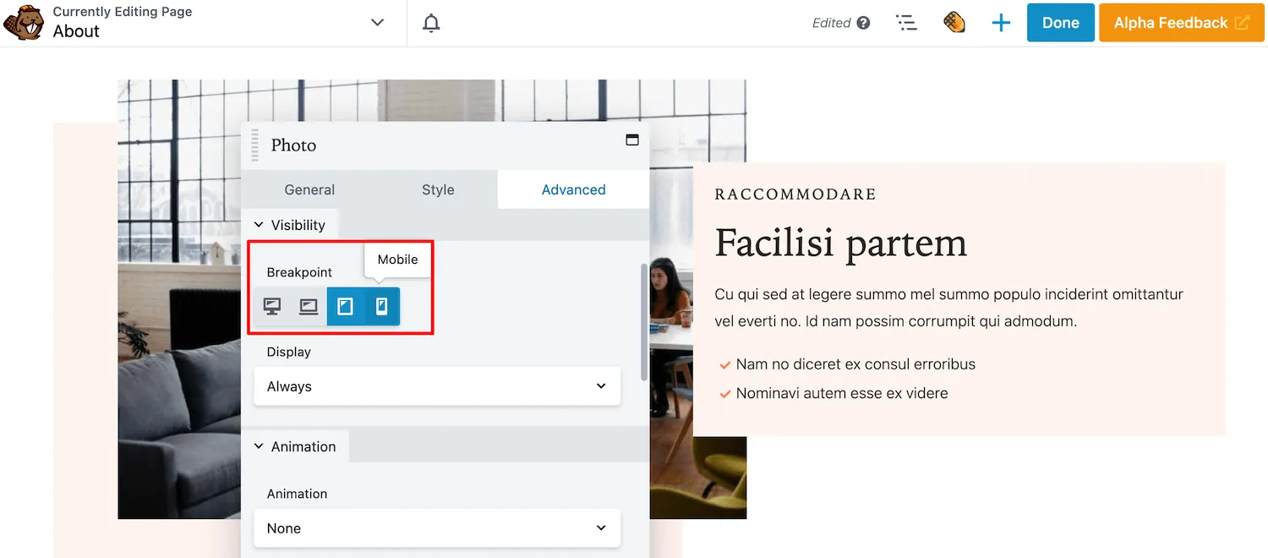
Task: Click the Currently Editing Page About title
Action: (123, 23)
